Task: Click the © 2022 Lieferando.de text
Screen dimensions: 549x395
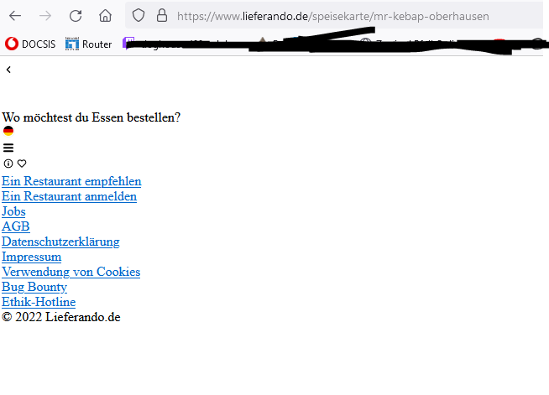Action: [x=61, y=317]
